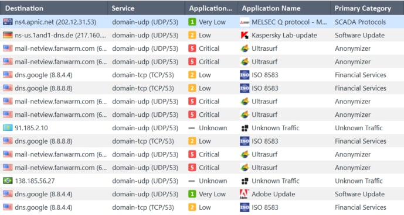Click the domain-udp (UDP/53) service in the ns4.apnic.net row
404x215 pixels.
coord(145,22)
